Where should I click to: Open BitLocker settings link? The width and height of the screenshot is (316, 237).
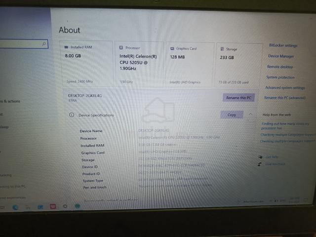pos(283,45)
